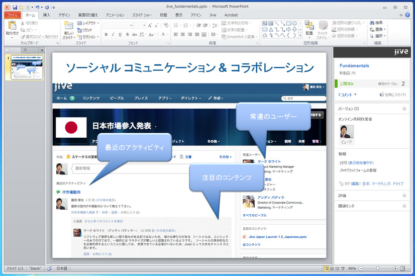The width and height of the screenshot is (415, 276).
Task: Click the Reset slide (リセット) icon
Action: 79,30
